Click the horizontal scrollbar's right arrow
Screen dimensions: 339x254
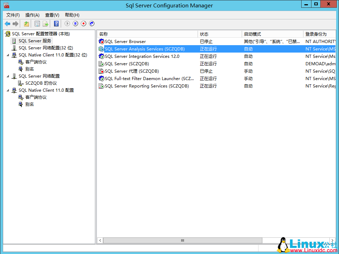click(332, 240)
